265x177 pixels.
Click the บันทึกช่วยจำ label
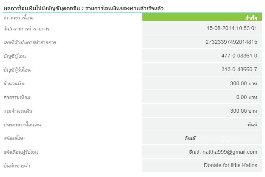pos(17,166)
